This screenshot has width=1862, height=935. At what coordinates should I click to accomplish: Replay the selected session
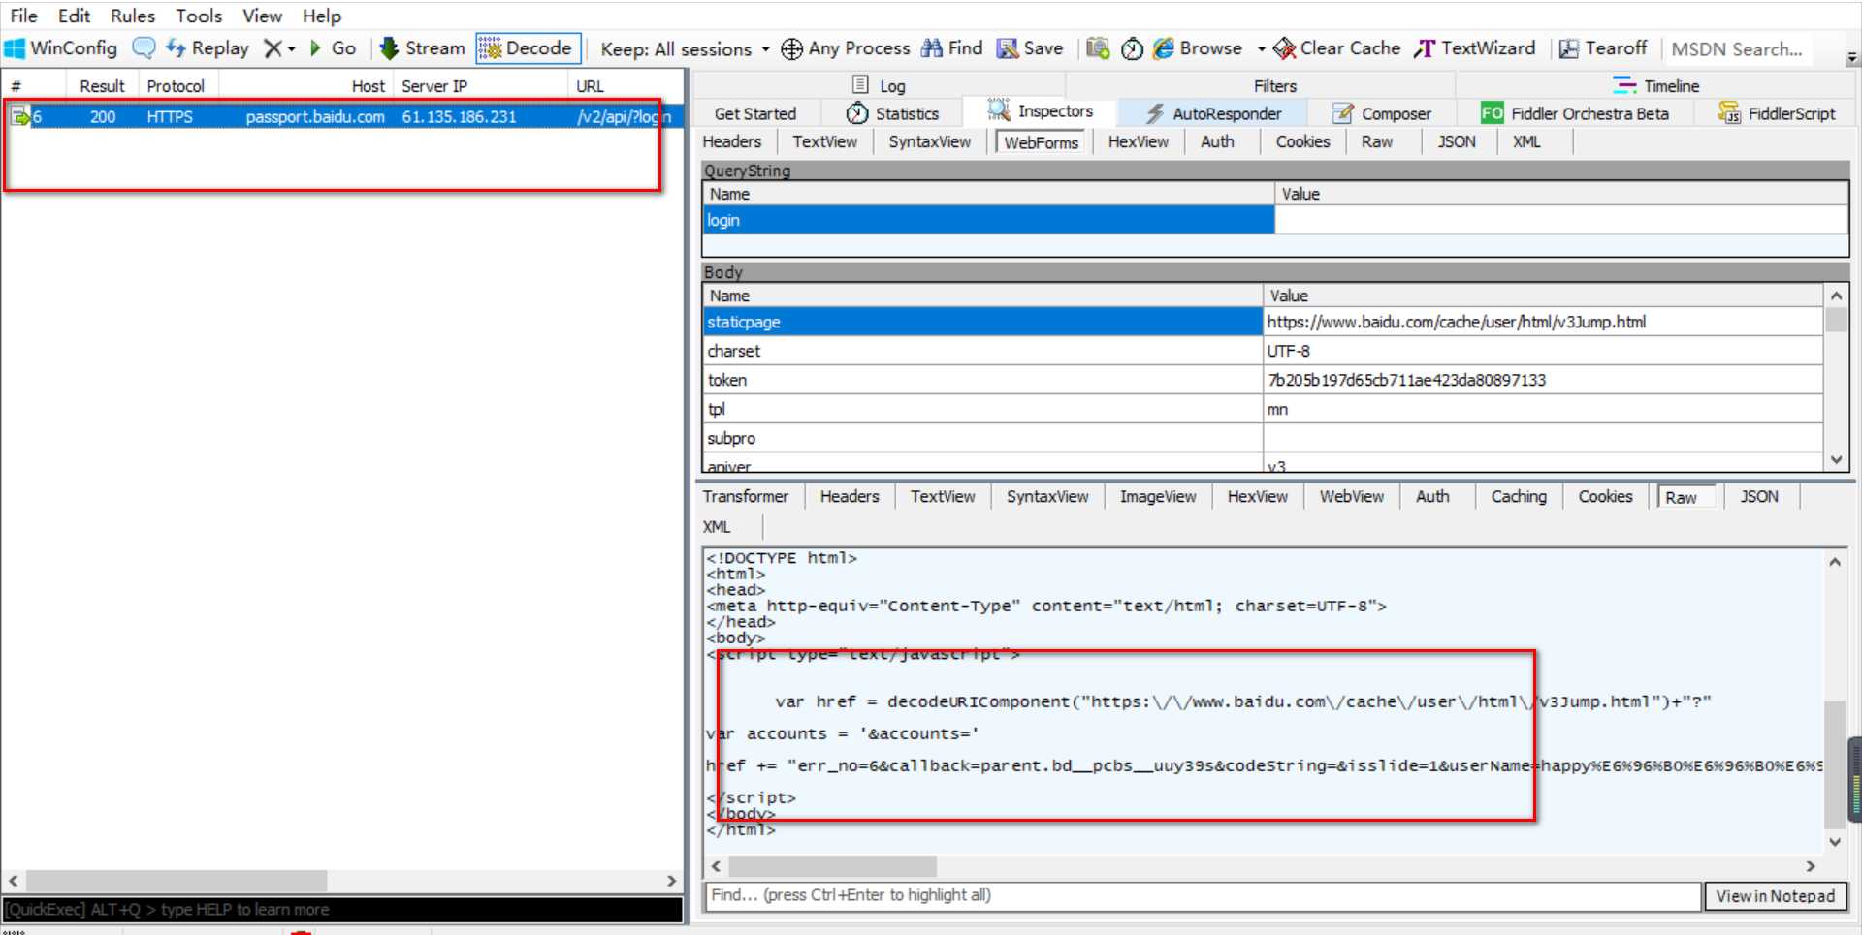208,47
